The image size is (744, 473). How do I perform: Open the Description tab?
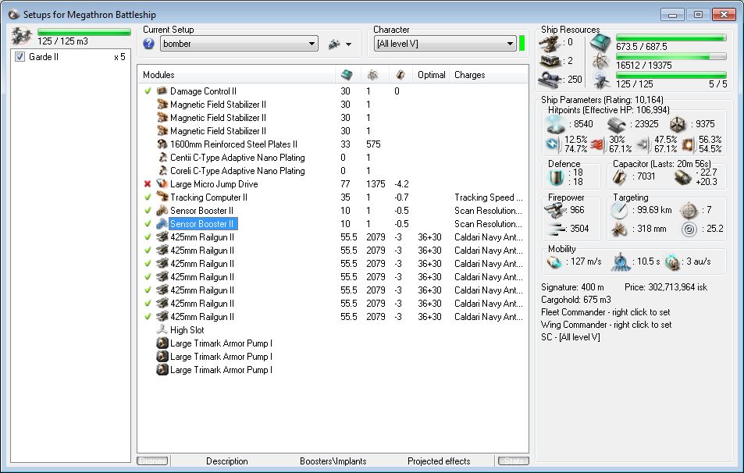coord(227,461)
